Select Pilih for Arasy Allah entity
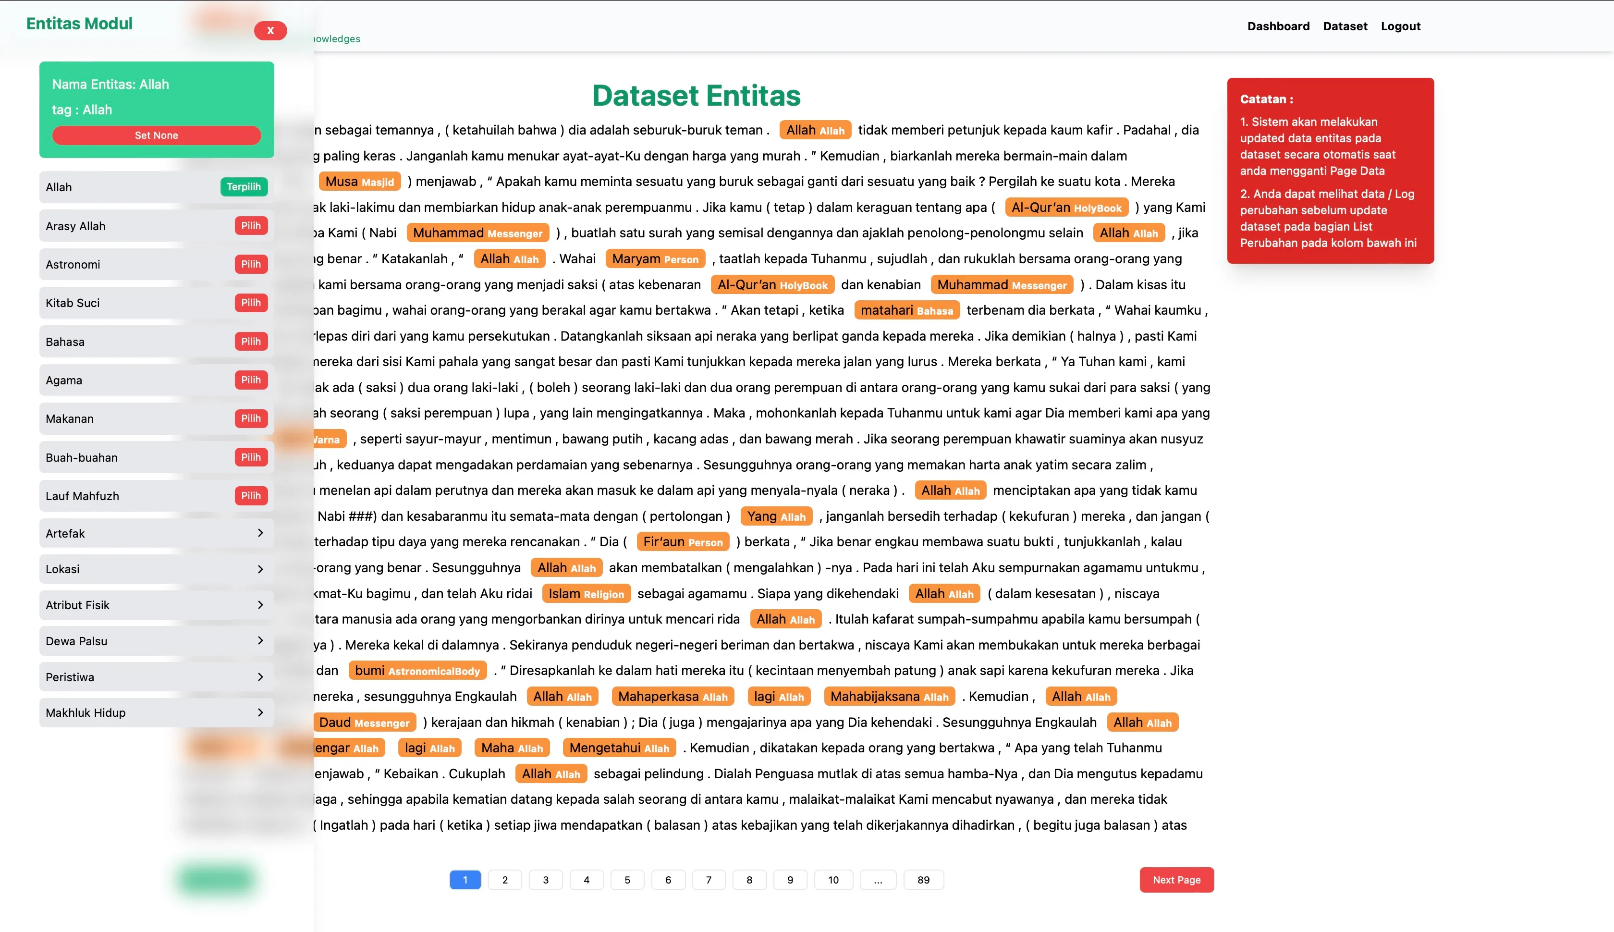Screen dimensions: 1614x932 pos(250,225)
